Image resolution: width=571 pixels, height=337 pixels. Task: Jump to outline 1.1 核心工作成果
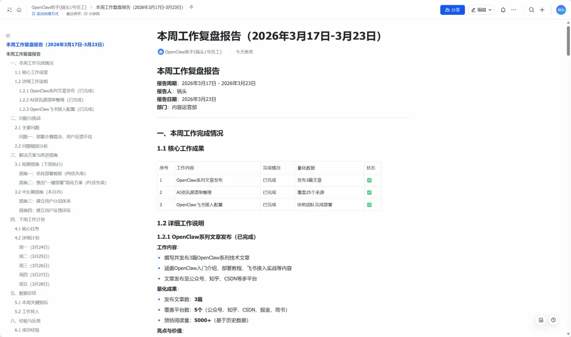31,72
